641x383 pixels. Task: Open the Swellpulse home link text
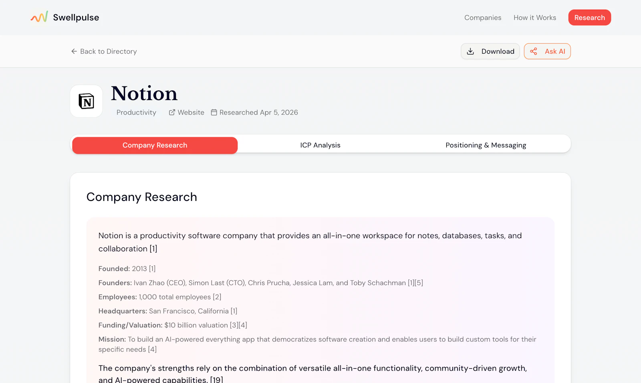(76, 18)
